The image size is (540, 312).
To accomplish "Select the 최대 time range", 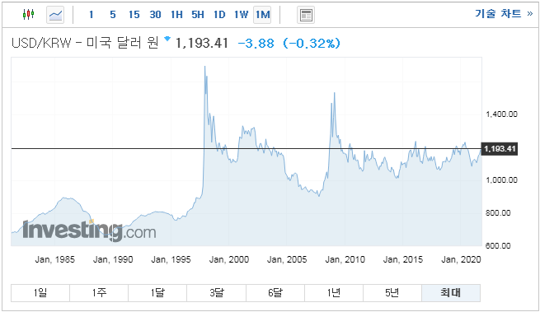I will point(451,293).
